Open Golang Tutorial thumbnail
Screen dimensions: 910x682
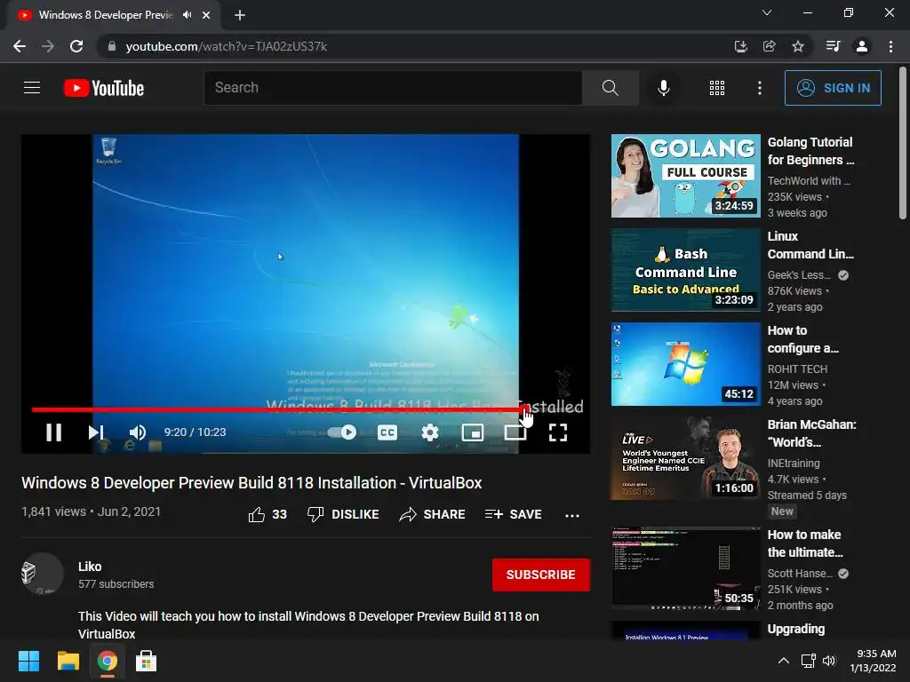685,176
